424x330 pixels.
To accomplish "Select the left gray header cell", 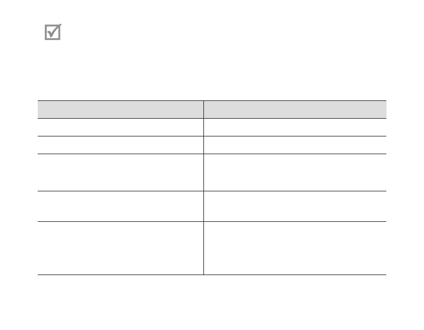I will [120, 110].
